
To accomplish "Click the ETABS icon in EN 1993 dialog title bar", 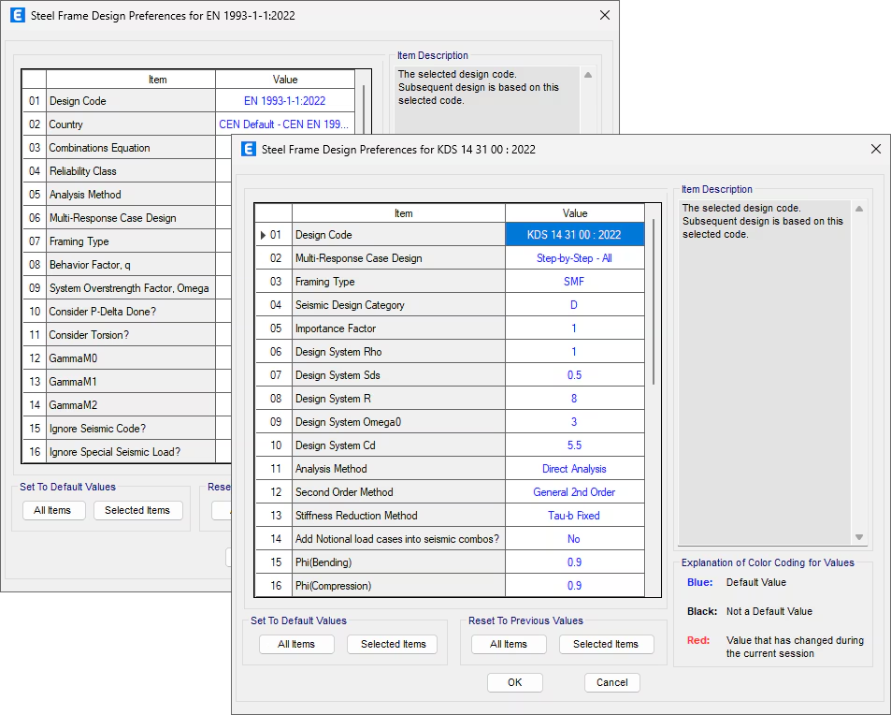I will tap(16, 16).
